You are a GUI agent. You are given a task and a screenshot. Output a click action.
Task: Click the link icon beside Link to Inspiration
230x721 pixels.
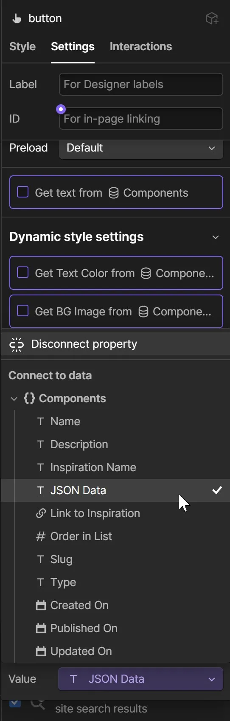pyautogui.click(x=41, y=513)
